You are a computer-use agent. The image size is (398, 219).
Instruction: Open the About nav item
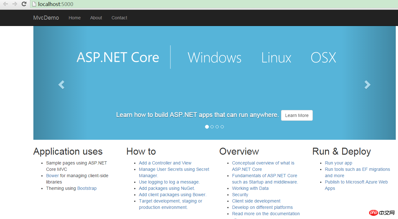click(x=96, y=18)
